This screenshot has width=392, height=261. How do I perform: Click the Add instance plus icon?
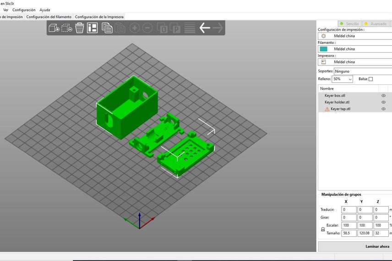pyautogui.click(x=135, y=28)
